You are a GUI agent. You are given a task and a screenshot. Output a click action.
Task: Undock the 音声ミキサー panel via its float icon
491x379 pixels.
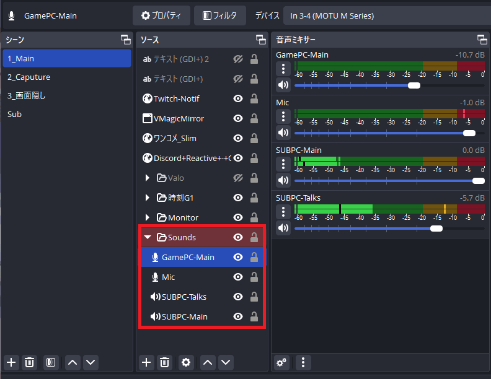tap(482, 40)
